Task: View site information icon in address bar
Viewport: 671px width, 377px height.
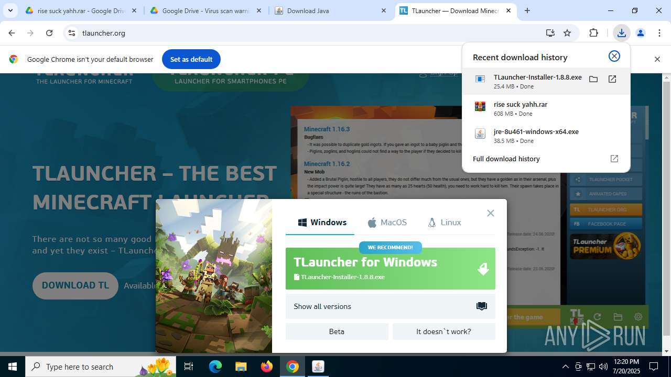Action: [x=72, y=33]
